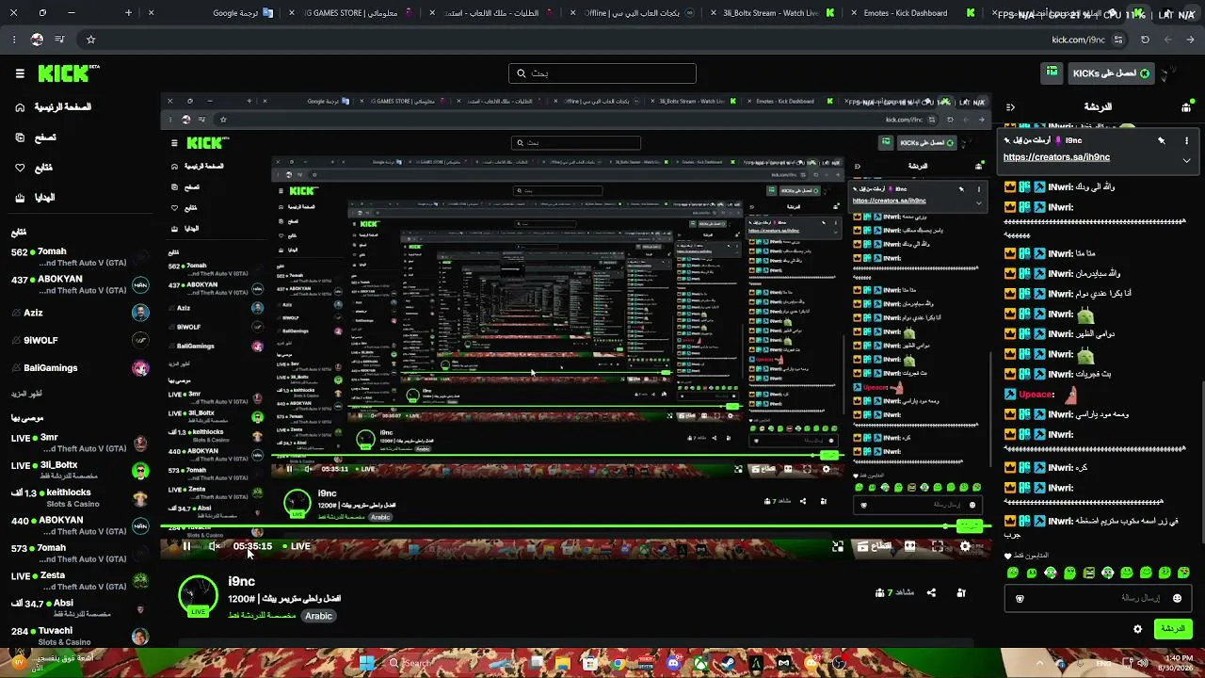The image size is (1205, 678).
Task: Open Discord from the Windows taskbar
Action: pos(673,663)
